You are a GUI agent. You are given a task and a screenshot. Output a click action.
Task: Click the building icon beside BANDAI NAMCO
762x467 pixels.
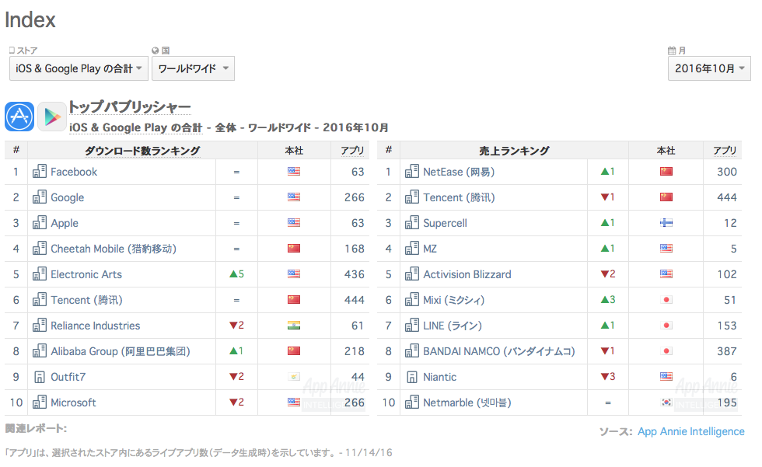click(x=411, y=351)
